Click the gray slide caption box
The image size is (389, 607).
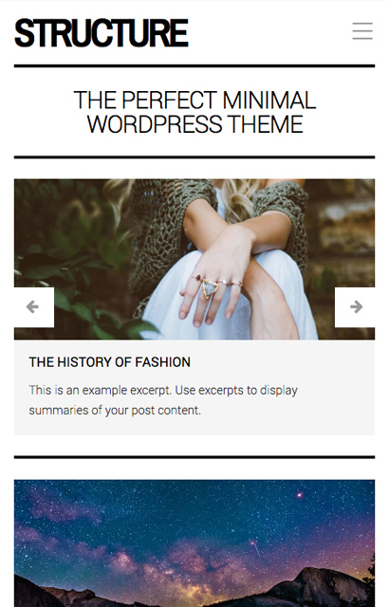point(194,387)
